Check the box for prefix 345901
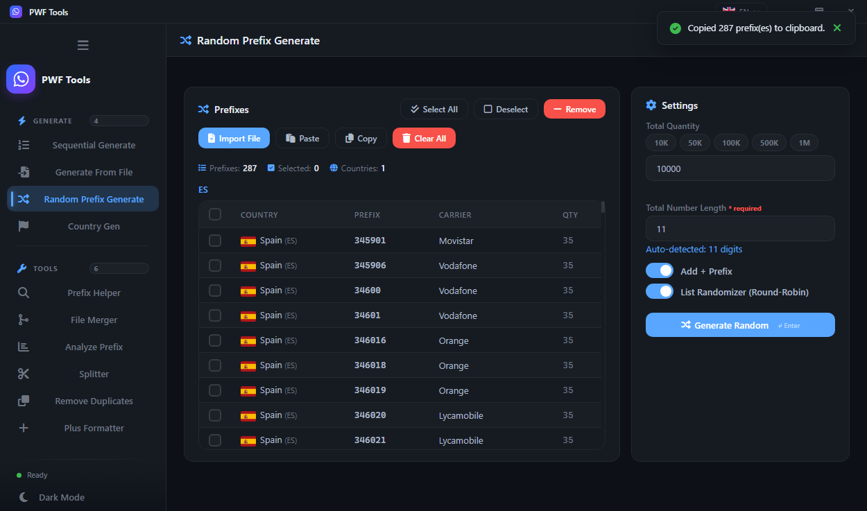Viewport: 867px width, 511px height. point(215,241)
